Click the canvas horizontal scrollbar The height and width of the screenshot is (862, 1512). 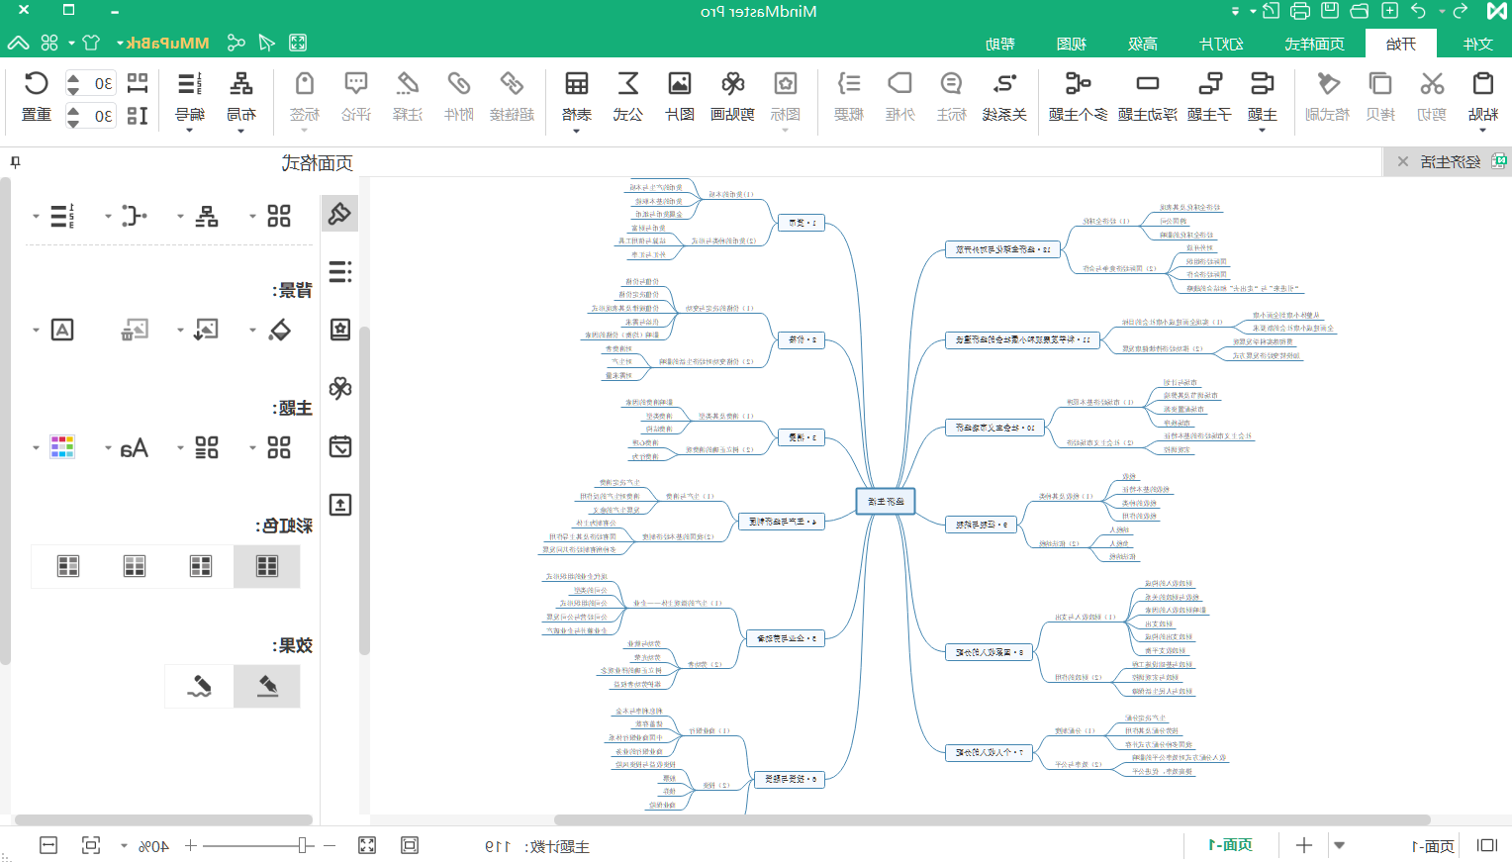pyautogui.click(x=992, y=819)
